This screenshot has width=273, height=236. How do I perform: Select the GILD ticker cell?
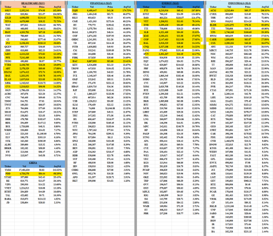pos(8,18)
